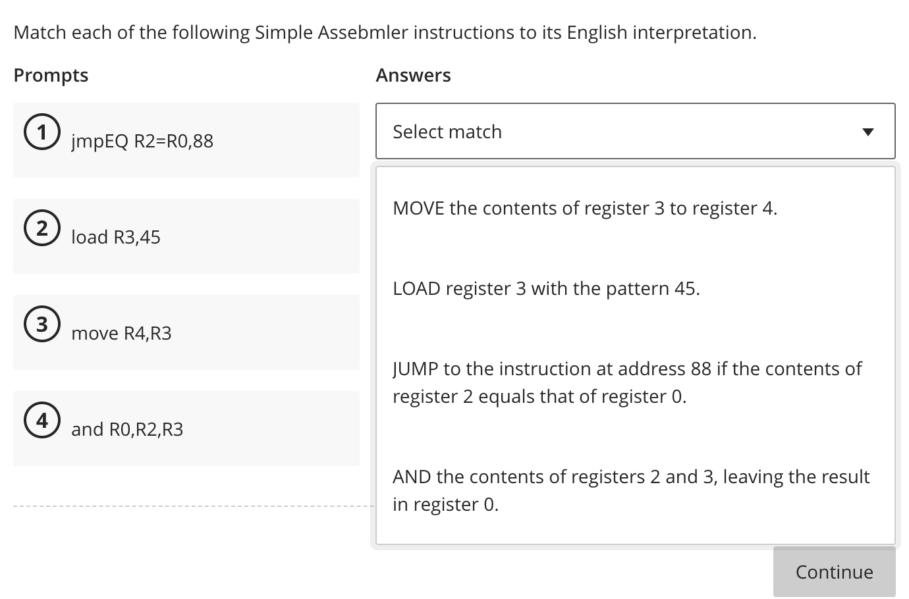Select the move R4,R3 prompt card
Screen dimensions: 909x599
point(186,332)
